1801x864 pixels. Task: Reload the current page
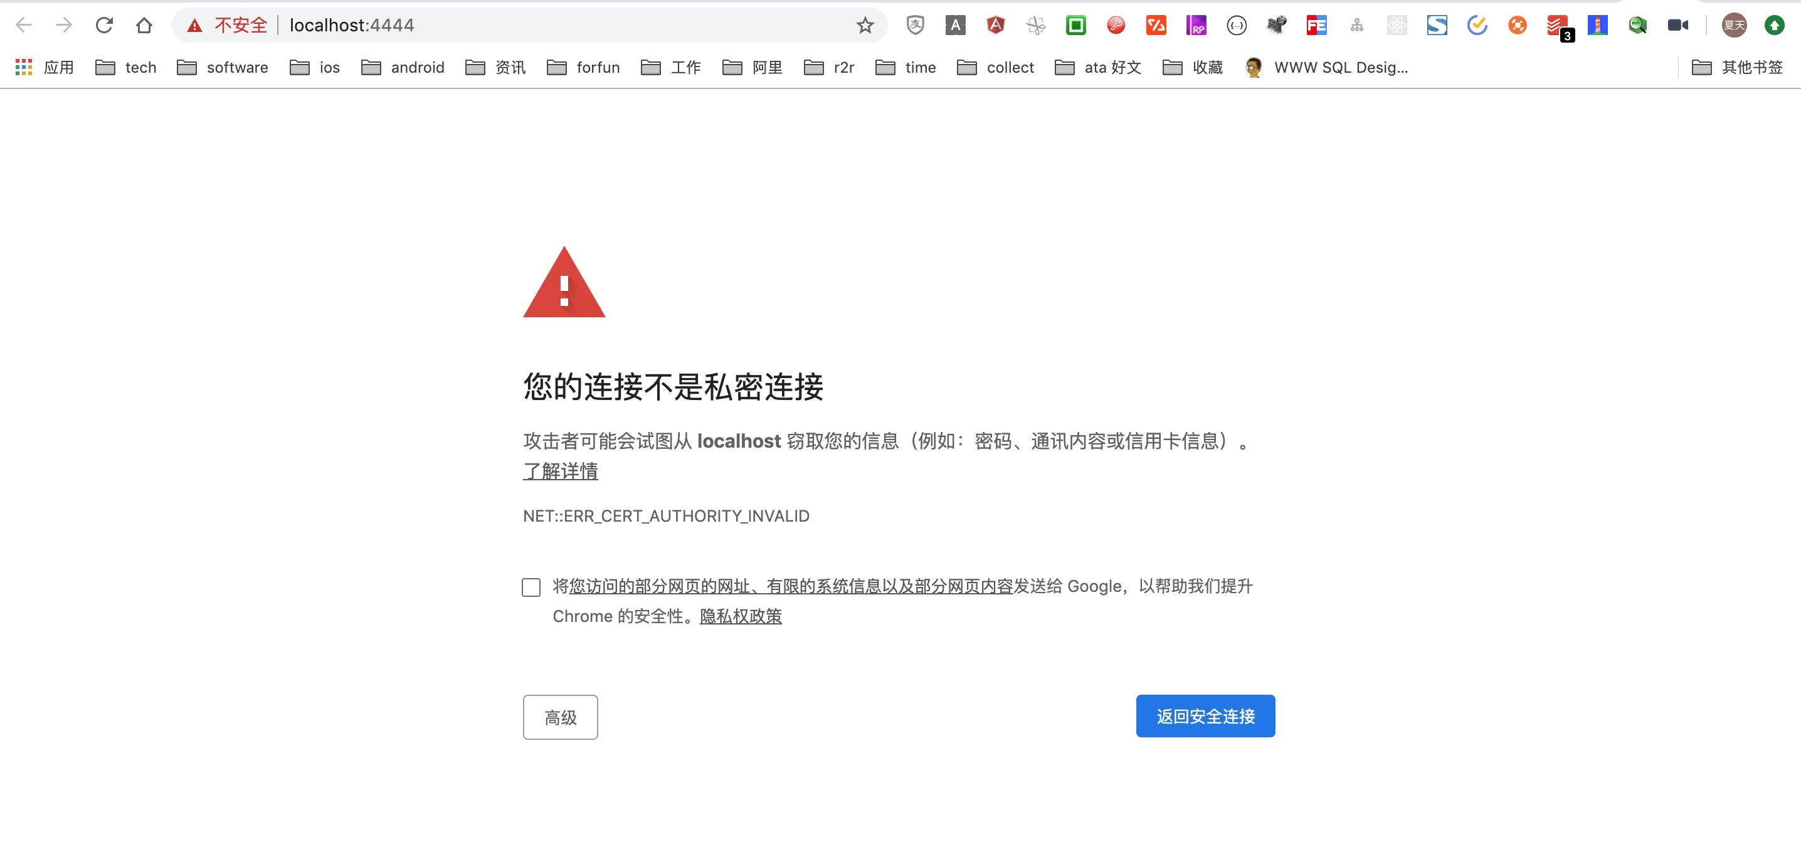point(104,25)
